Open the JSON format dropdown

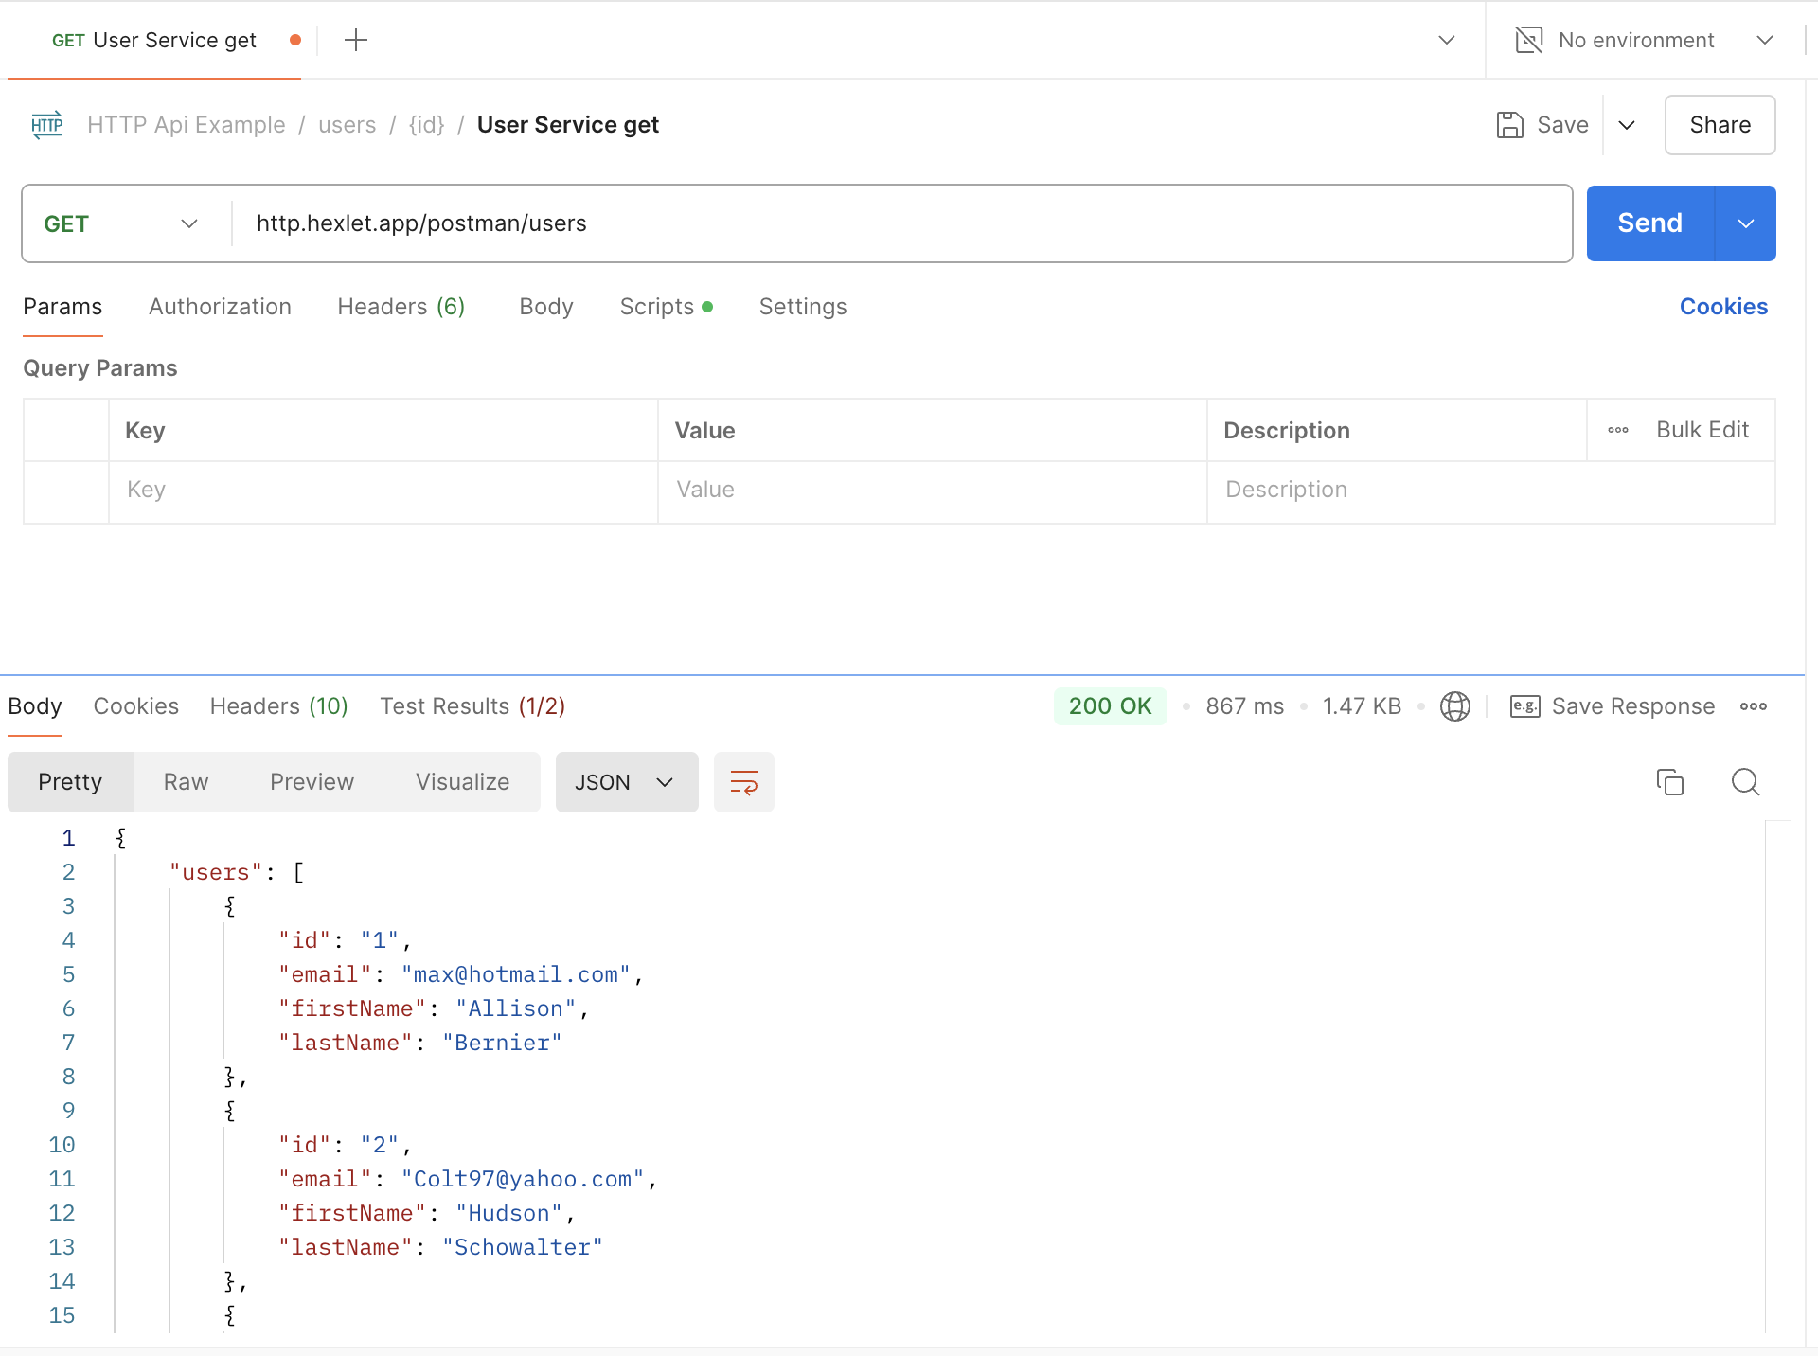tap(626, 782)
